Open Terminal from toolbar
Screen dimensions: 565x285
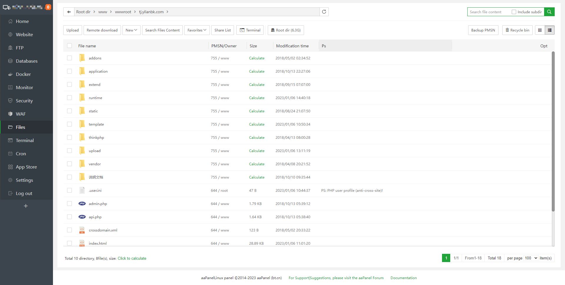250,30
